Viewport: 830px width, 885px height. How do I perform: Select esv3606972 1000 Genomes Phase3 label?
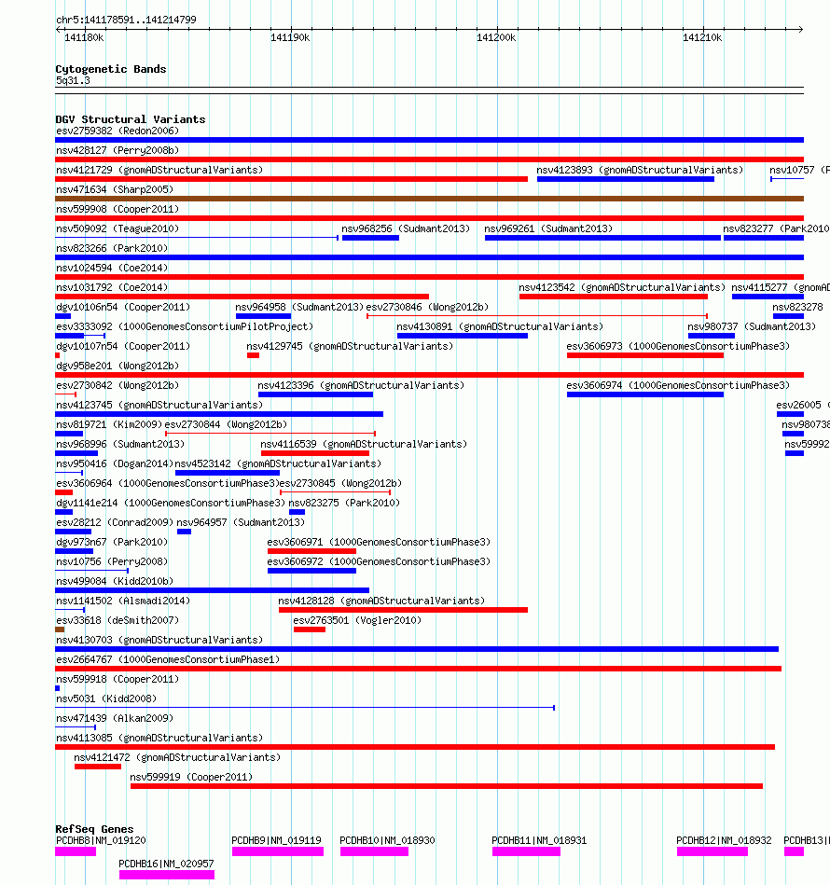379,561
